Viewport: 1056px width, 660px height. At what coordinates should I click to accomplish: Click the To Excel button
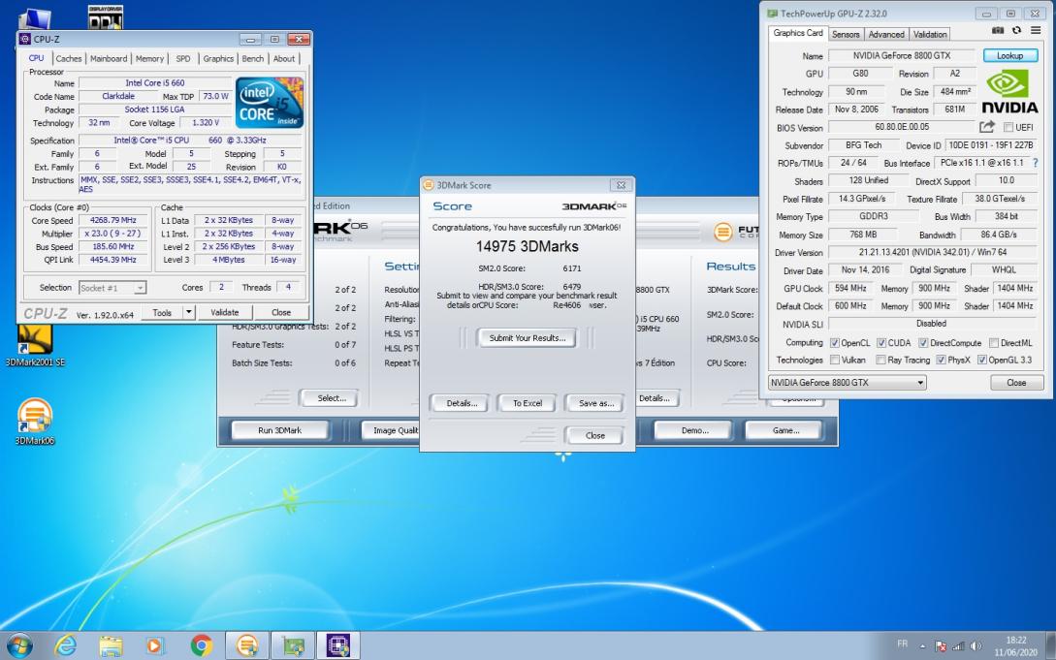528,403
